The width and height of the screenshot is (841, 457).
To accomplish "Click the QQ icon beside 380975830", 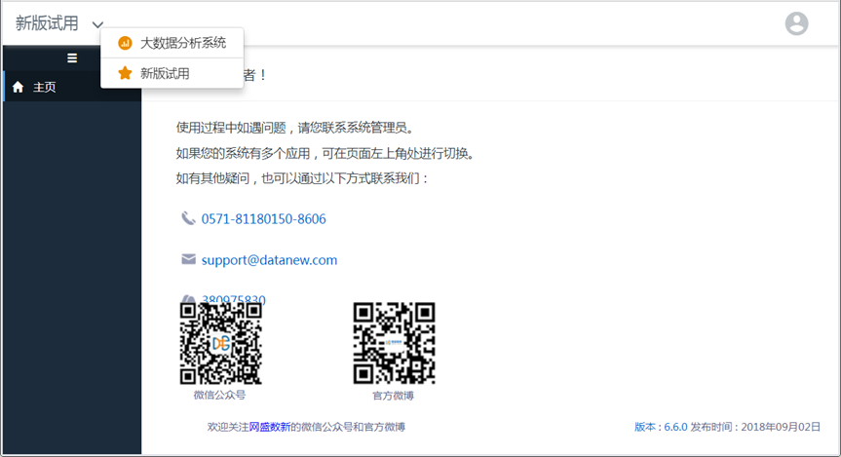I will pyautogui.click(x=188, y=300).
